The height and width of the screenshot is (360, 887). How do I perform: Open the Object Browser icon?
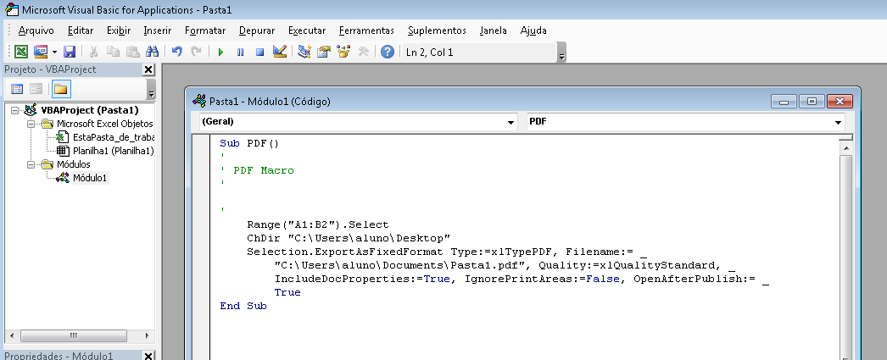343,52
